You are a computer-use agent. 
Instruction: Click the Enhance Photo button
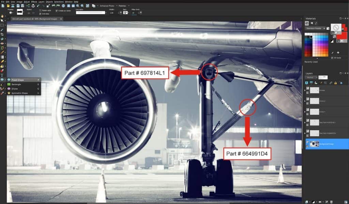pos(107,6)
